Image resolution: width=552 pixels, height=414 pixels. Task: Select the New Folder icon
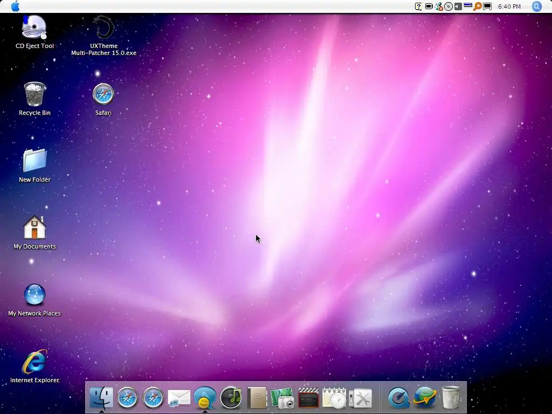tap(34, 161)
